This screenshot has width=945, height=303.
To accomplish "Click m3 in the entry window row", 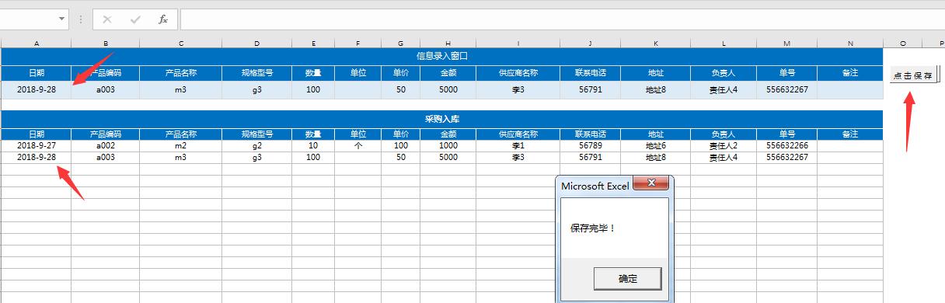I will point(180,89).
